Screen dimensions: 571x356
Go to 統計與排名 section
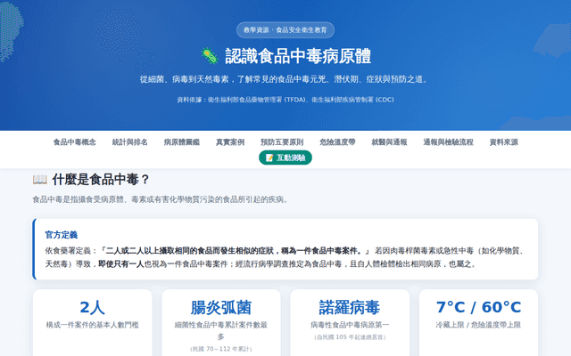130,142
